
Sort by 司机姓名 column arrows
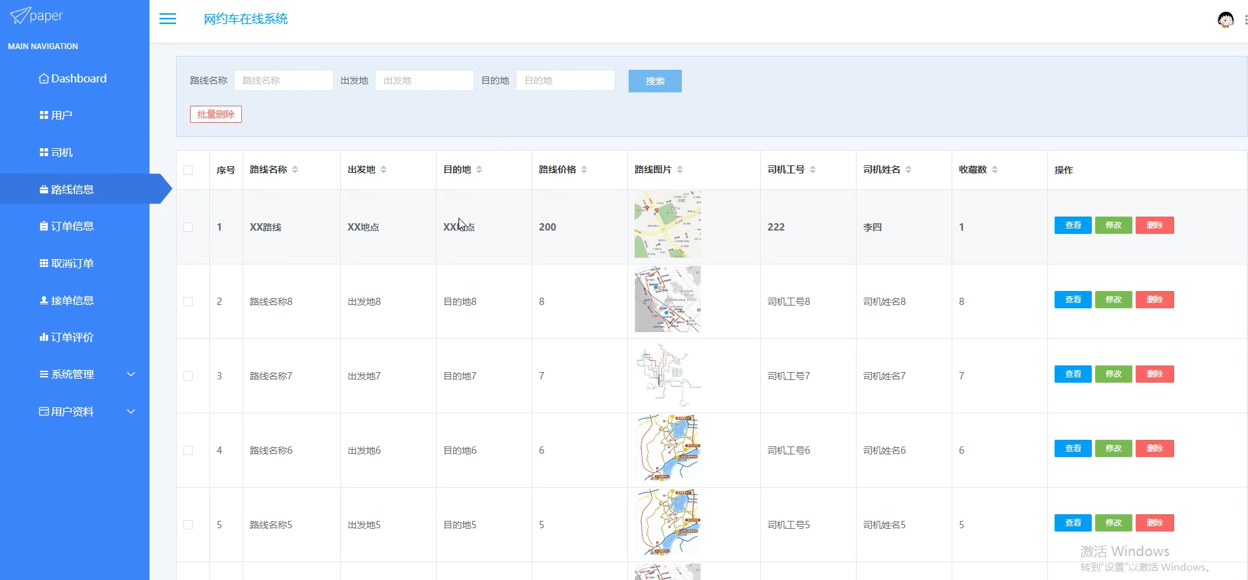pyautogui.click(x=908, y=169)
